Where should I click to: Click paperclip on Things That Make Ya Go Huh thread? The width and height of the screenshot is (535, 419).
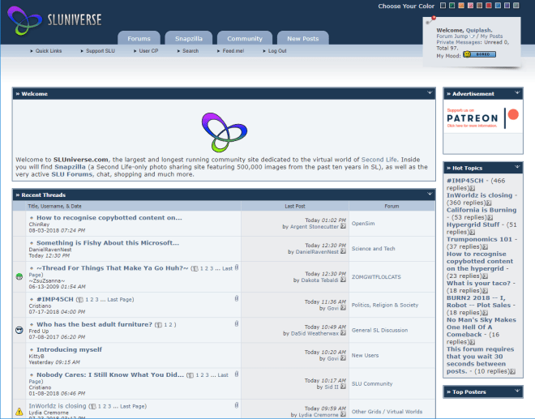pyautogui.click(x=237, y=267)
